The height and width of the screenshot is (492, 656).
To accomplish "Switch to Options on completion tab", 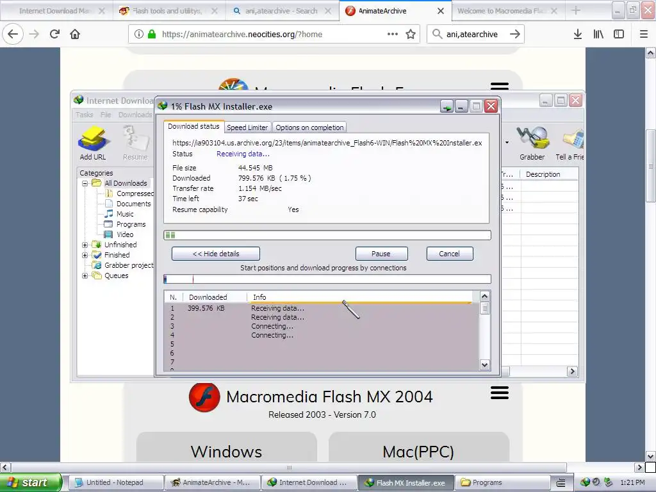I will point(309,127).
